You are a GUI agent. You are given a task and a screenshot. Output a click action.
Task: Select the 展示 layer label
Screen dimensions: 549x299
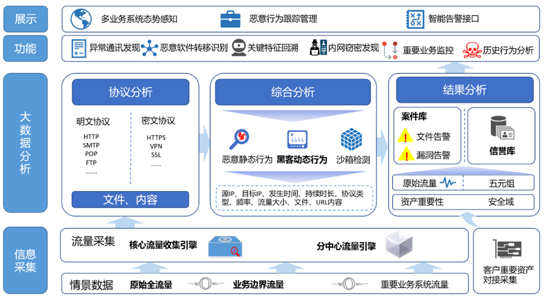25,19
